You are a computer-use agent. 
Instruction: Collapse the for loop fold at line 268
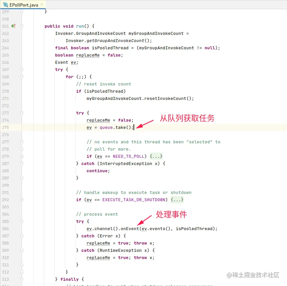point(22,77)
